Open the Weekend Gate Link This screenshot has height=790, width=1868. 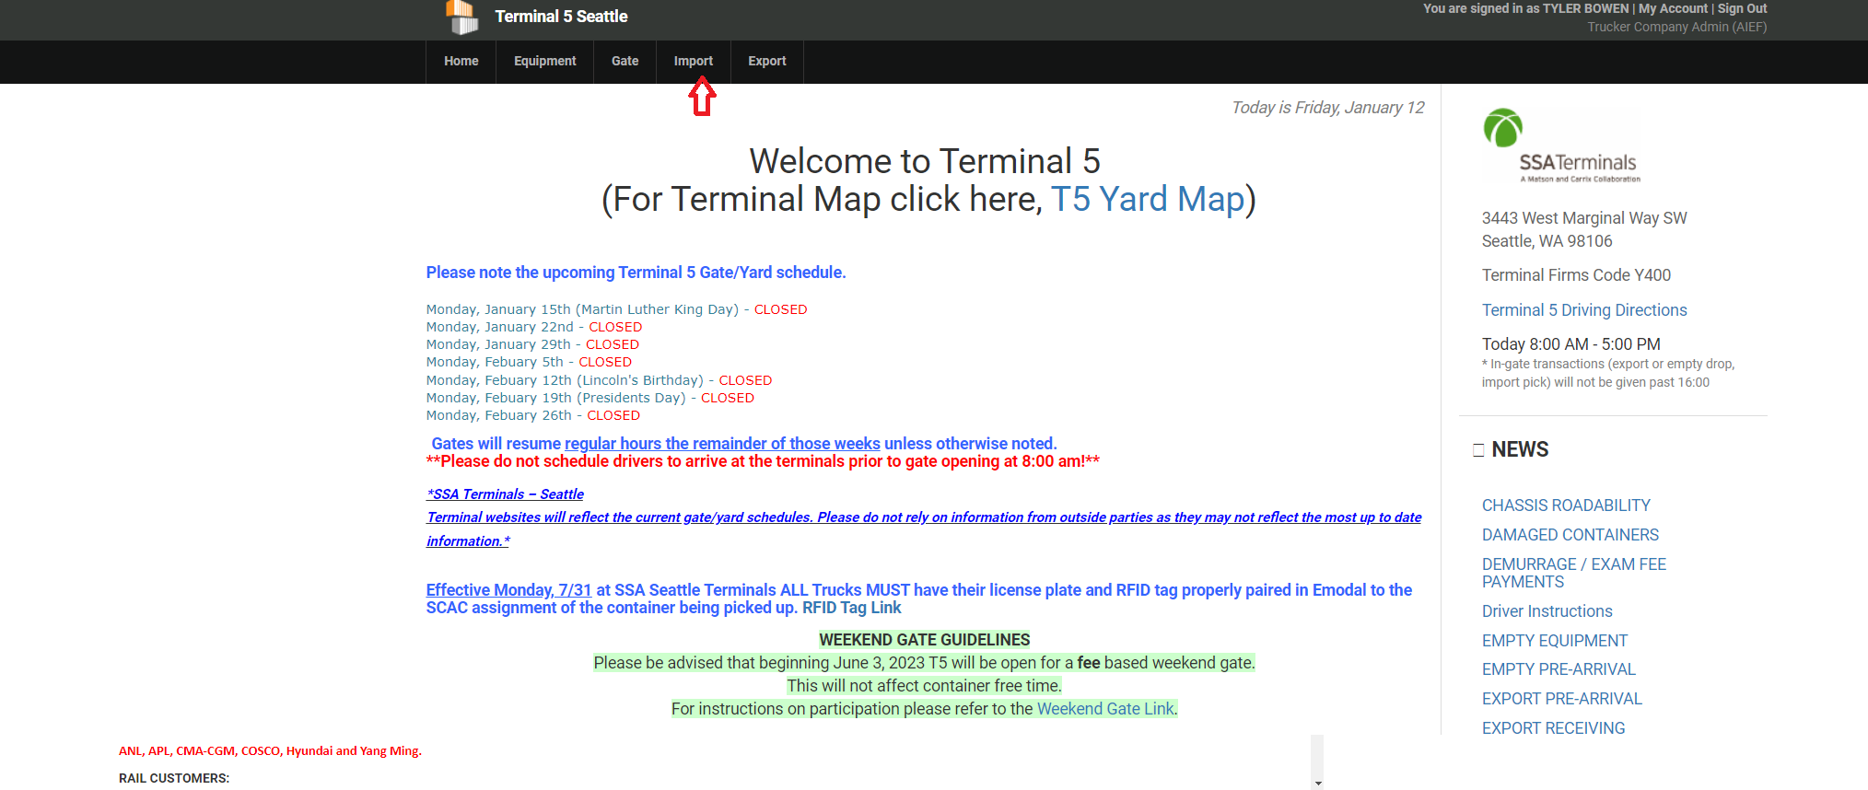[x=1105, y=709]
